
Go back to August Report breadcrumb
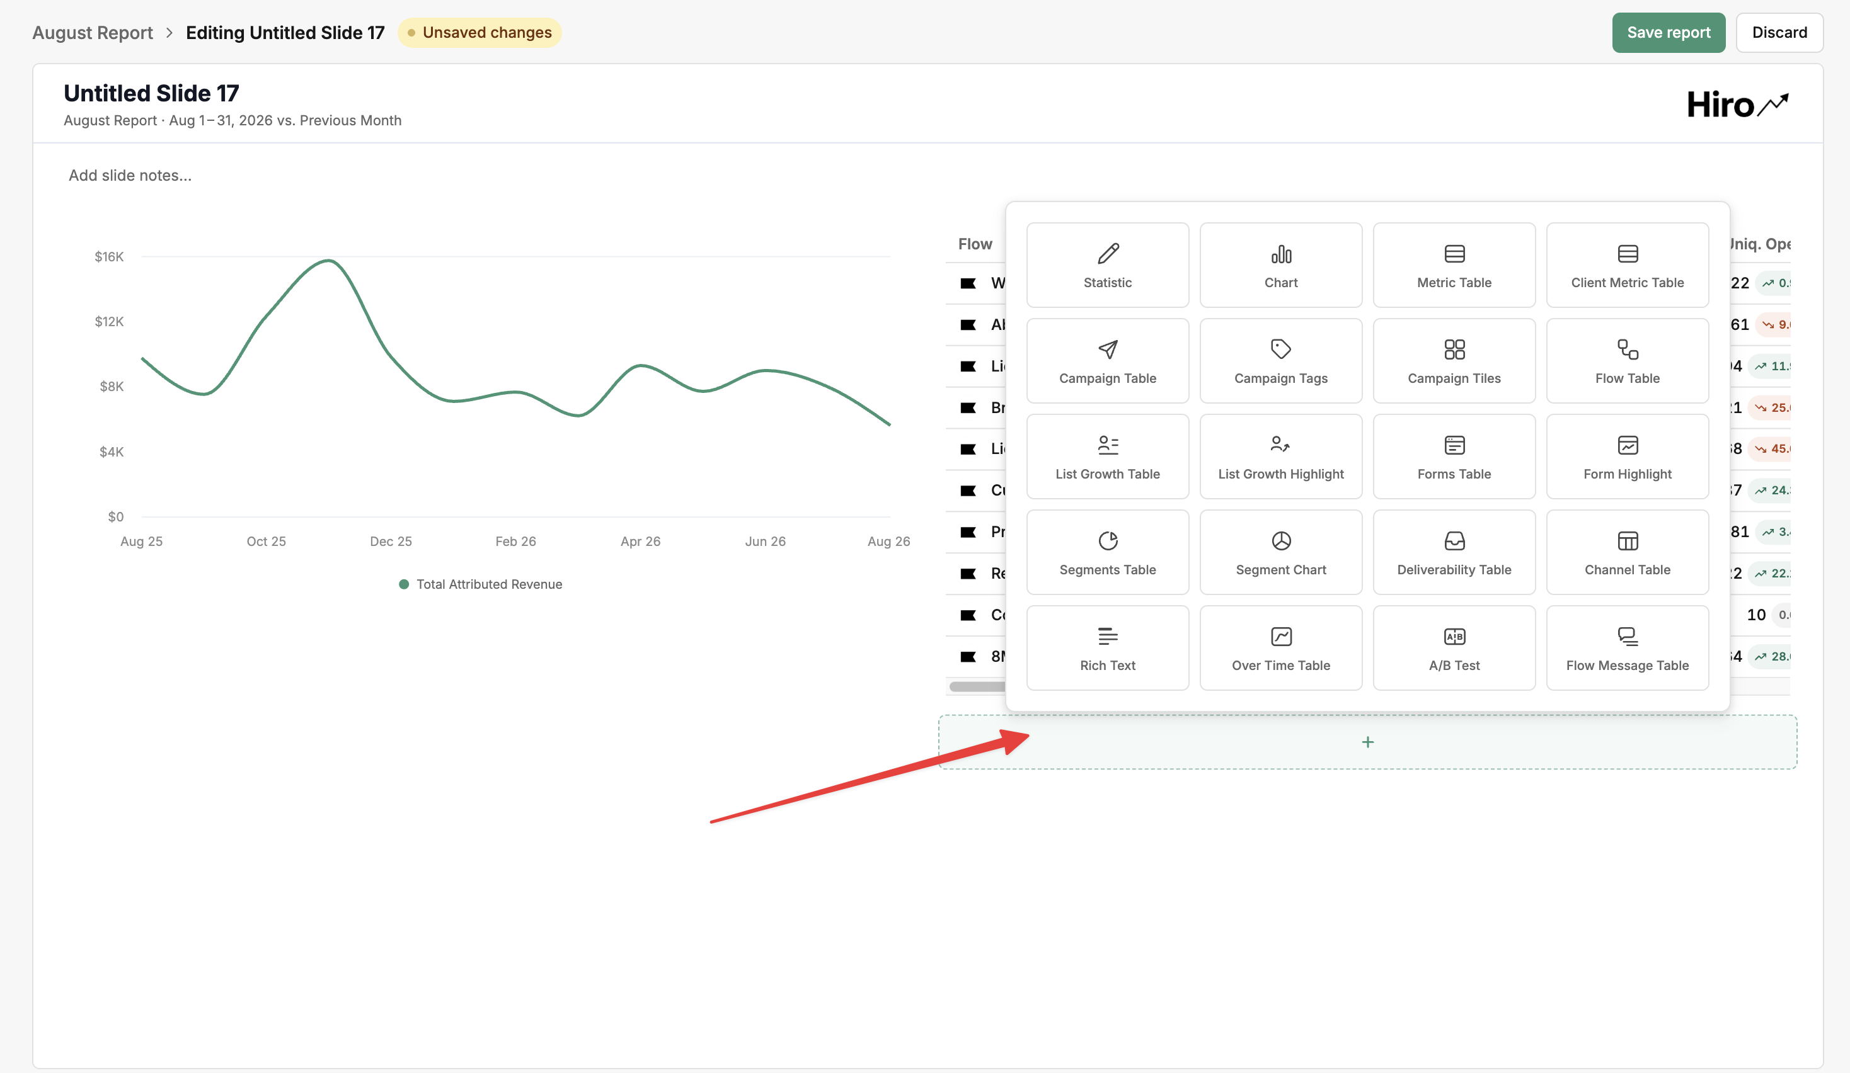(93, 32)
